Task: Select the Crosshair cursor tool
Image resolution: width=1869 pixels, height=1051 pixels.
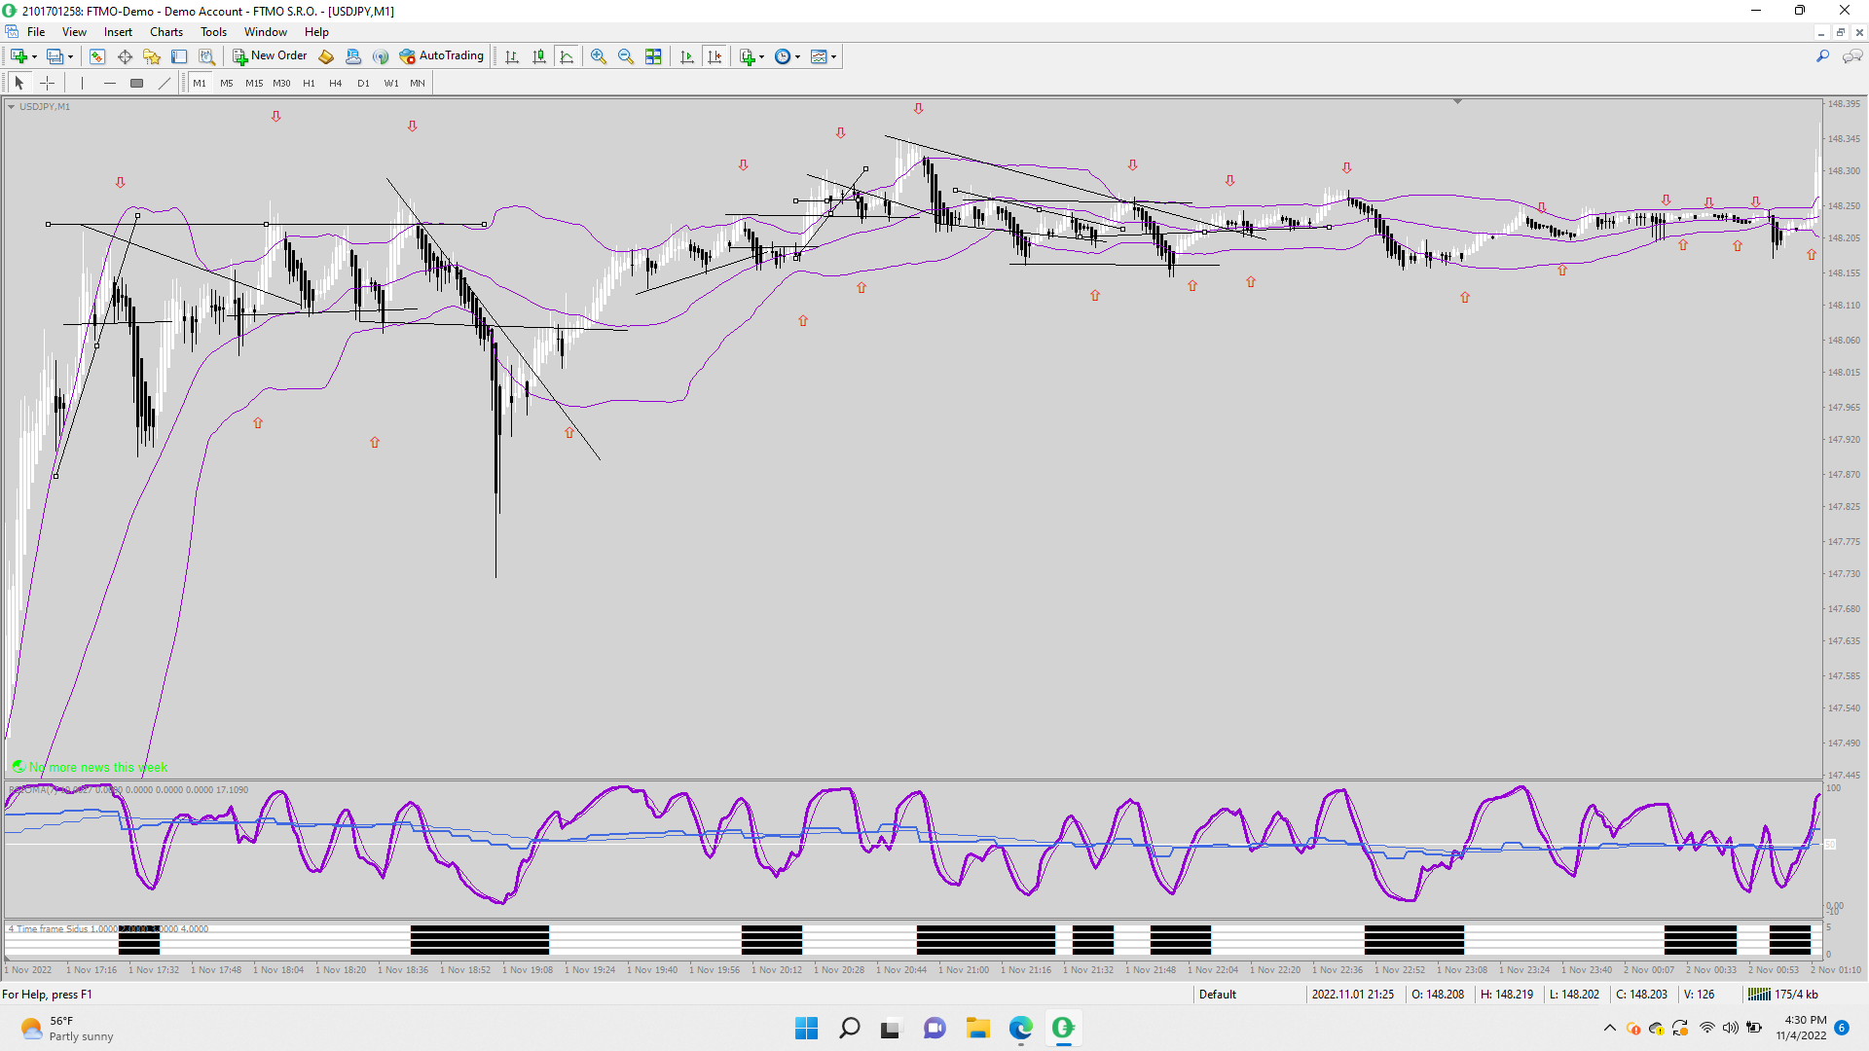Action: tap(47, 83)
